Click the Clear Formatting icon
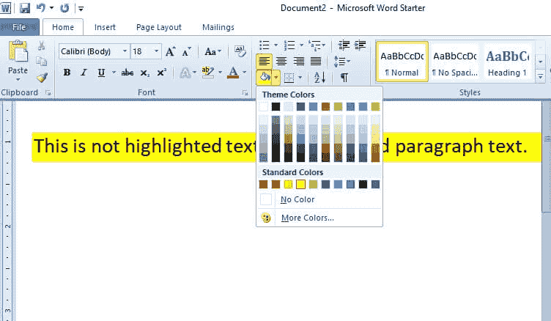Viewport: 551px width, 321px height. [240, 51]
